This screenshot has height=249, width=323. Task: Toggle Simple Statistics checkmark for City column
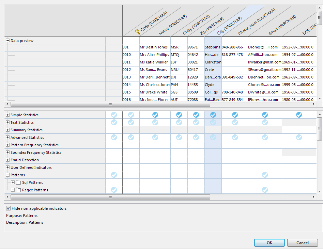pos(213,115)
